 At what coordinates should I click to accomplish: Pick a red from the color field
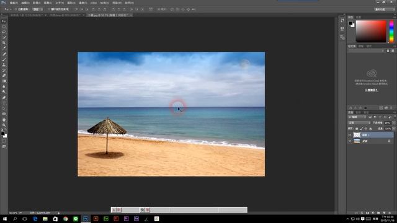coord(371,32)
